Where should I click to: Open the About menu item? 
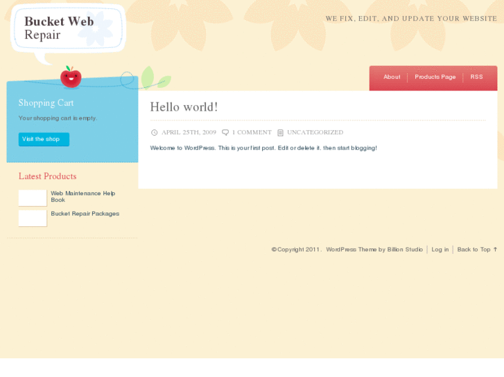(392, 77)
